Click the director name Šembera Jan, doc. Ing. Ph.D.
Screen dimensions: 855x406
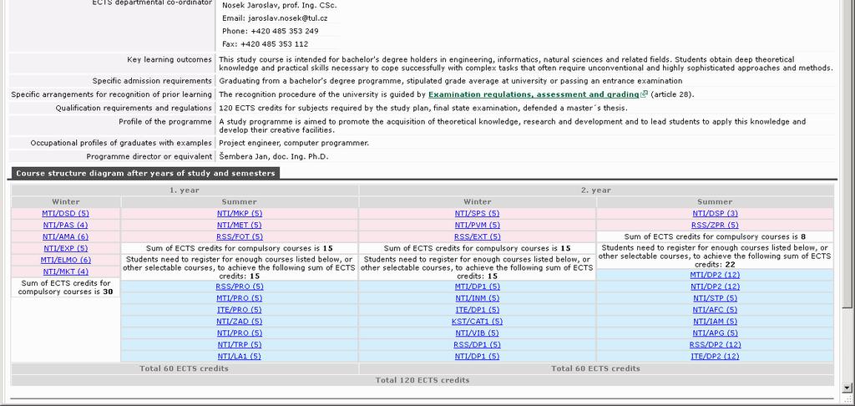[x=274, y=156]
